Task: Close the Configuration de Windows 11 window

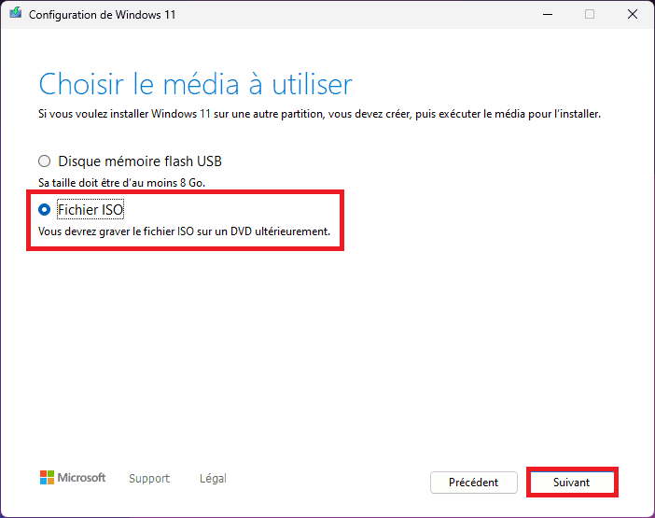Action: (633, 14)
